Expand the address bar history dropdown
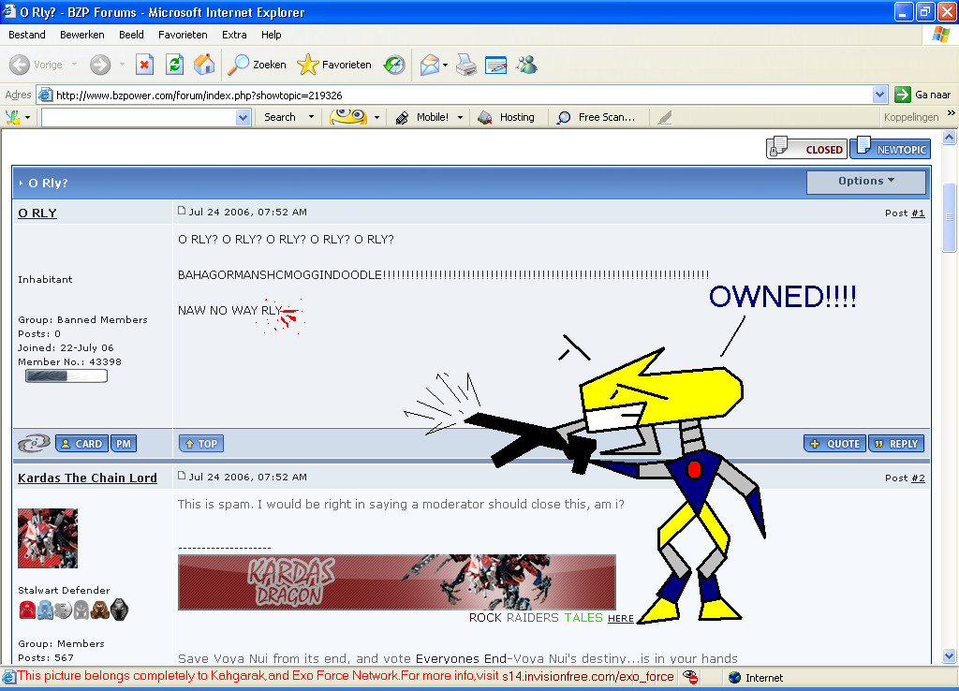This screenshot has width=959, height=691. coord(878,95)
